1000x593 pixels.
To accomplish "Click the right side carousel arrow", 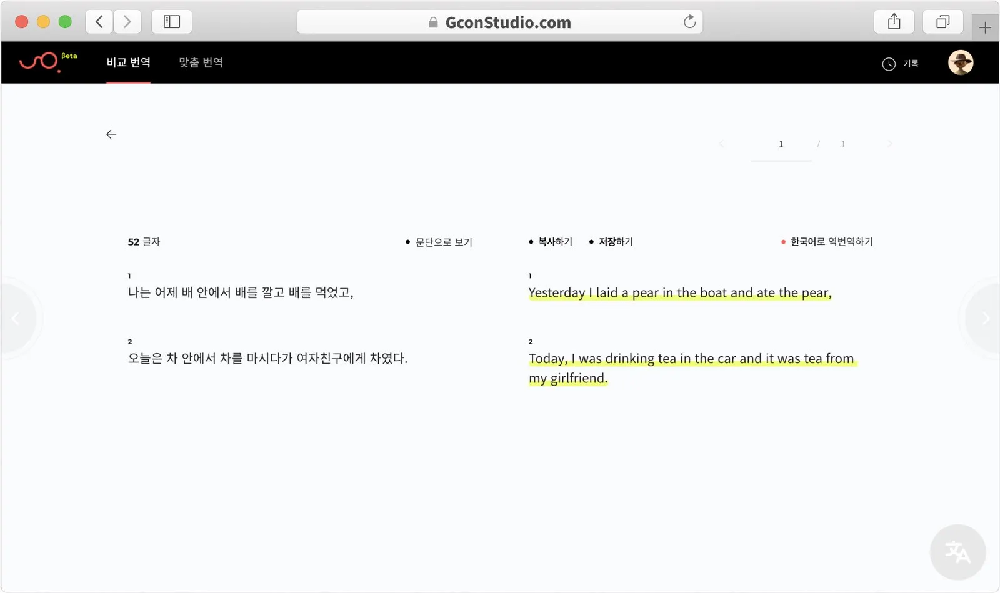I will (984, 319).
